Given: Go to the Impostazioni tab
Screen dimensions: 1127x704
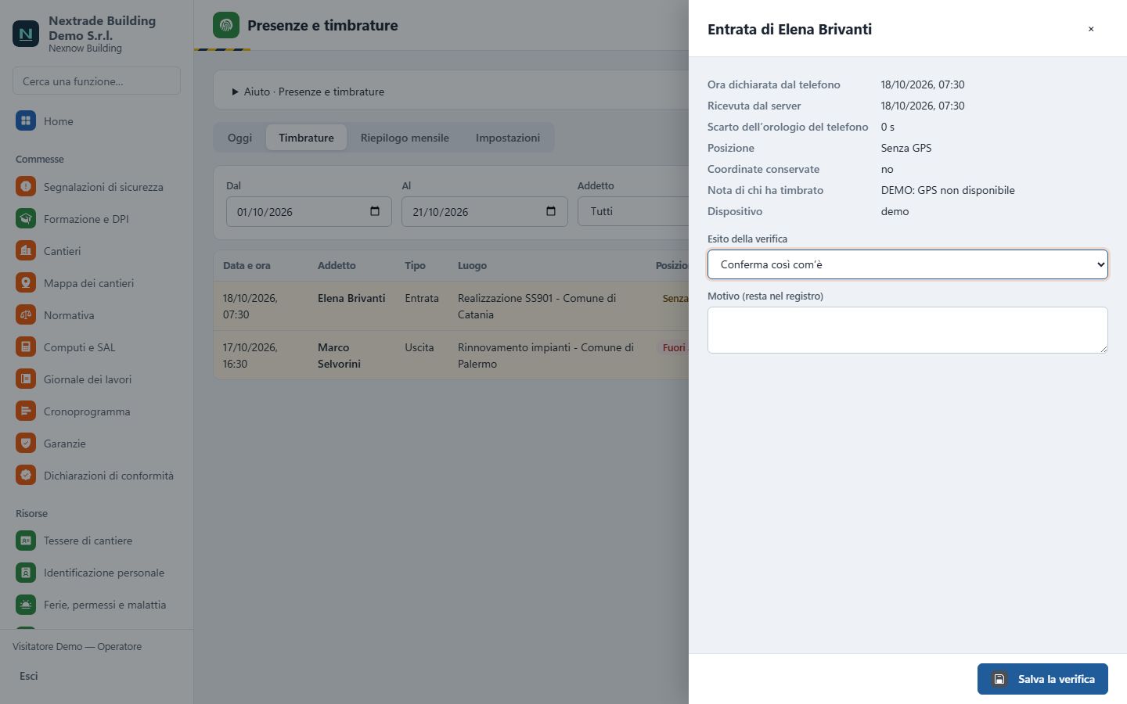Looking at the screenshot, I should (x=508, y=138).
